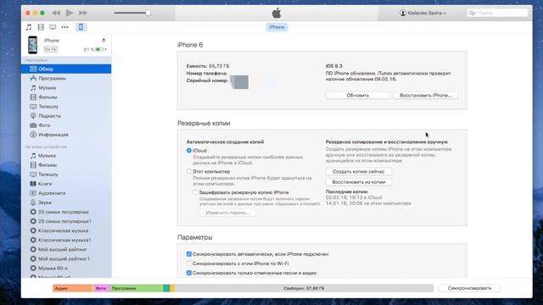Click the iPhone 6 heading
The height and width of the screenshot is (305, 543).
pos(190,45)
